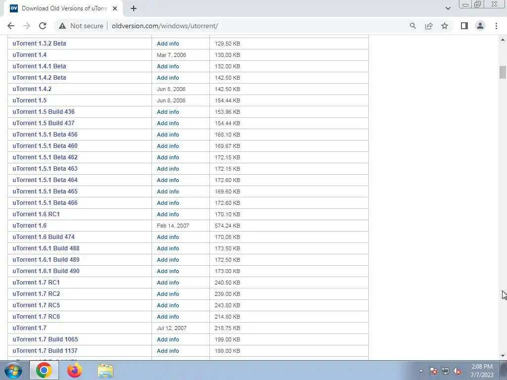
Task: Go back to the previous page
Action: (x=11, y=26)
